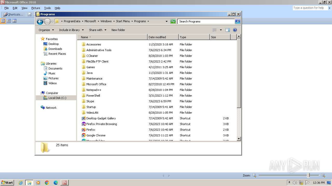Expand the view options dropdown arrow
The height and width of the screenshot is (186, 332).
[x=221, y=30]
